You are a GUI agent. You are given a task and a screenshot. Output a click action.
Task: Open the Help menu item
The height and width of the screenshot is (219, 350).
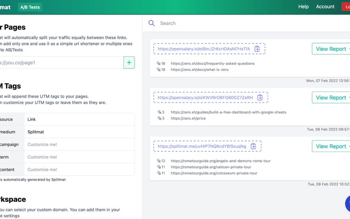(x=303, y=7)
